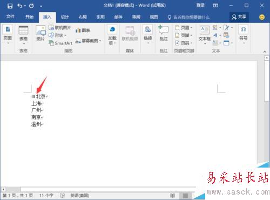The width and height of the screenshot is (270, 200).
Task: Collapse the ribbon with the chevron
Action: [x=265, y=52]
